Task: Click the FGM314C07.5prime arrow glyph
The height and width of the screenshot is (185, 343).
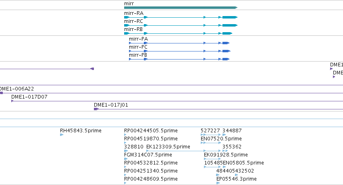Action: tap(126, 159)
